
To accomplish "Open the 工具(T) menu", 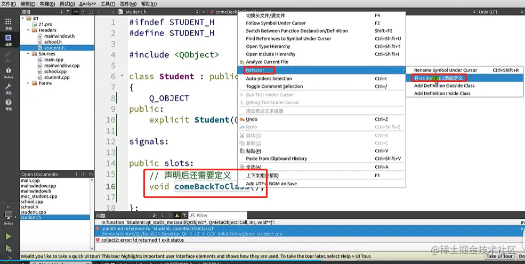I will [x=108, y=4].
